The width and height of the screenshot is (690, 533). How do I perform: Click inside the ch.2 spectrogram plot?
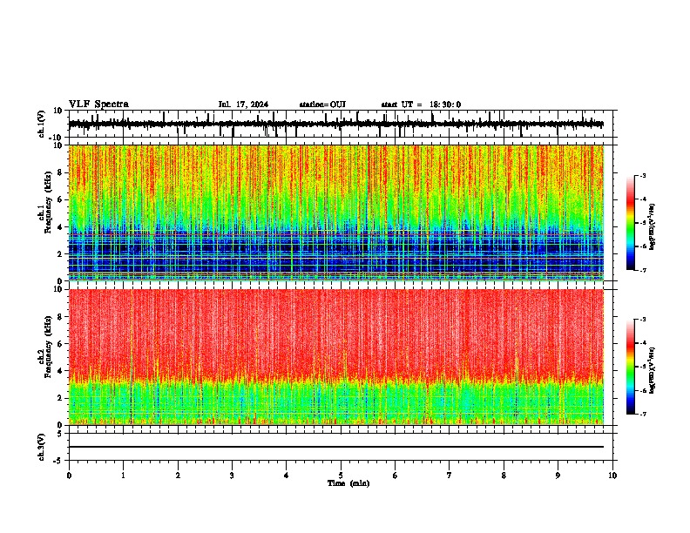tap(335, 357)
